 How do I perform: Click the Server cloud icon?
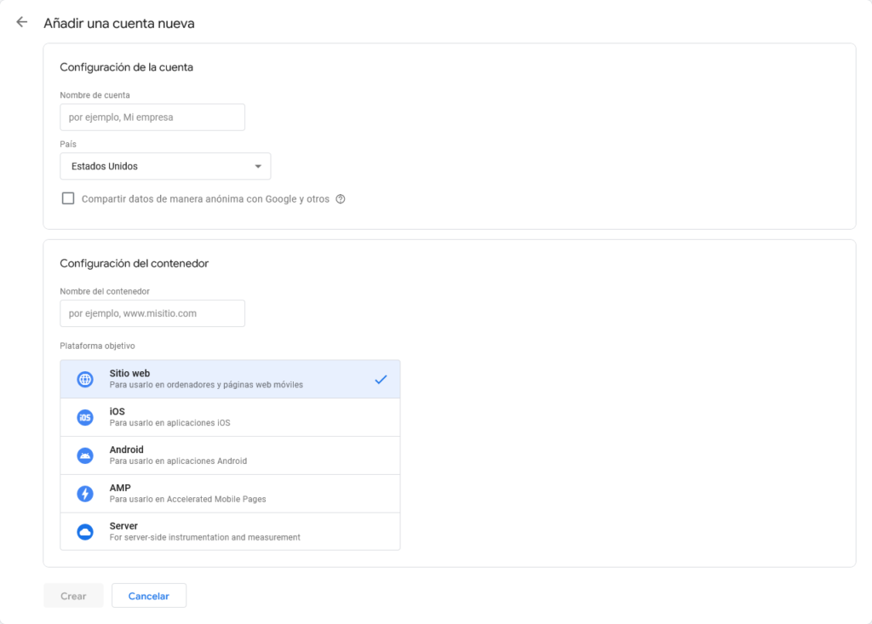(84, 530)
